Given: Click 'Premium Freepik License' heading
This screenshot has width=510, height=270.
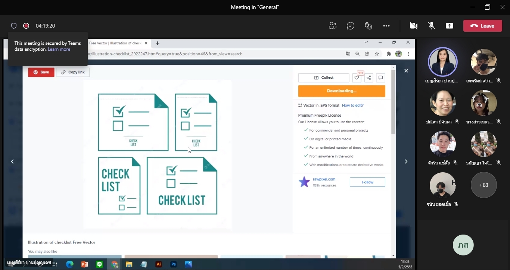Looking at the screenshot, I should point(320,116).
